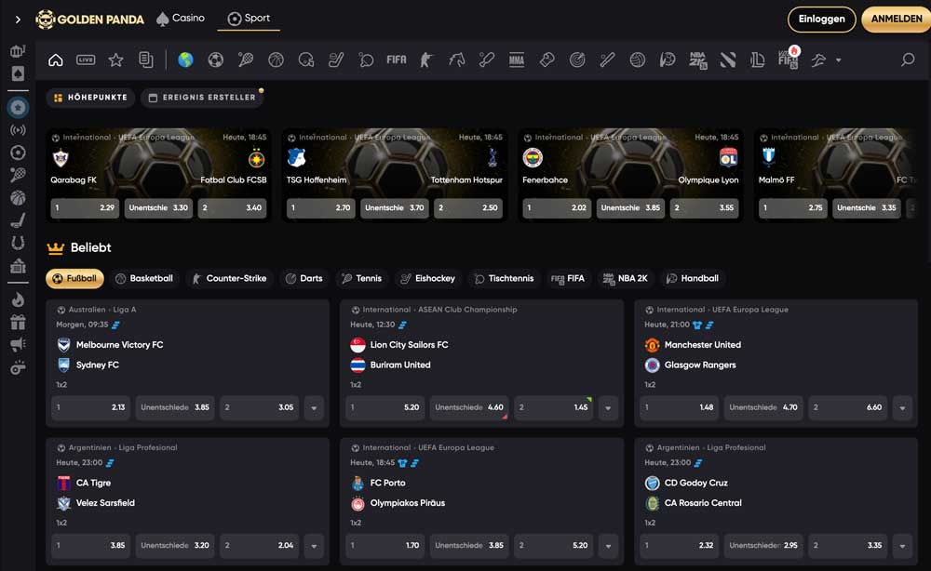This screenshot has height=571, width=931.
Task: Select the Höhepunkte tab
Action: (91, 98)
